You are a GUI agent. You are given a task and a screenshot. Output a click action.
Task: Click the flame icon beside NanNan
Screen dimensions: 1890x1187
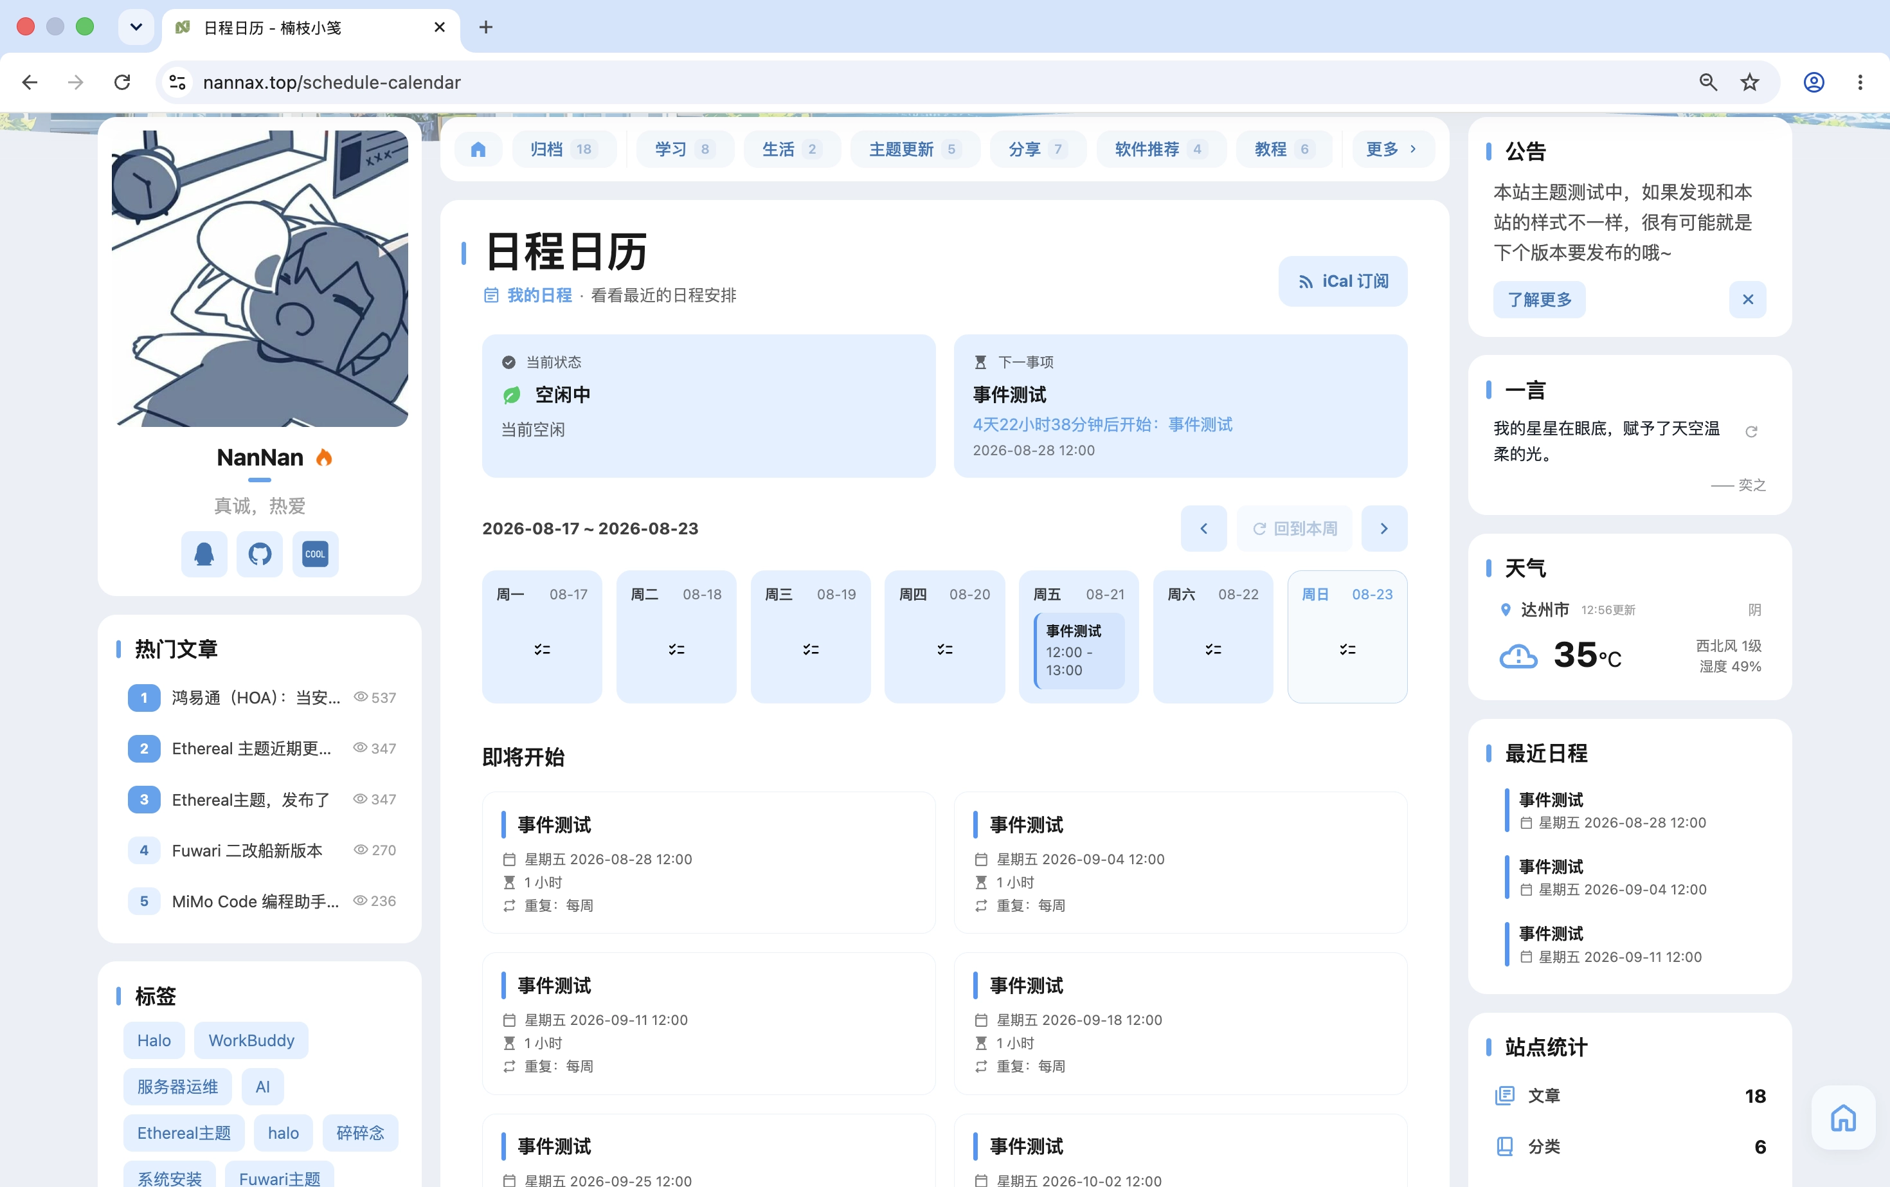[323, 458]
